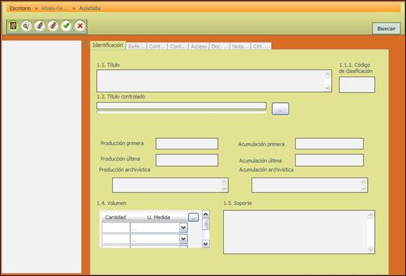This screenshot has height=276, width=406.
Task: Click the Acumulación última field
Action: point(329,160)
